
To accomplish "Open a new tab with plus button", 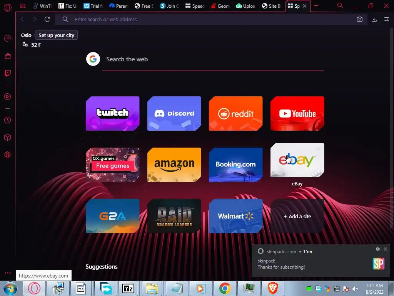I will [316, 6].
